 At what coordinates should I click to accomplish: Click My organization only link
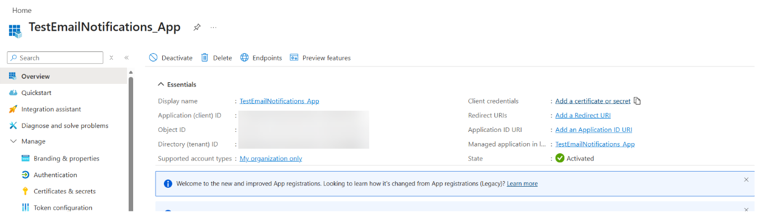[271, 158]
